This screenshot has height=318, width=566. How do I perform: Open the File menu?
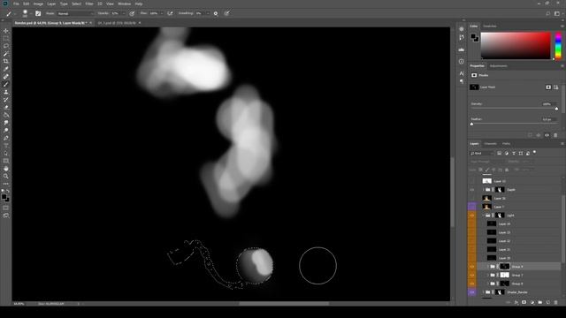point(16,4)
